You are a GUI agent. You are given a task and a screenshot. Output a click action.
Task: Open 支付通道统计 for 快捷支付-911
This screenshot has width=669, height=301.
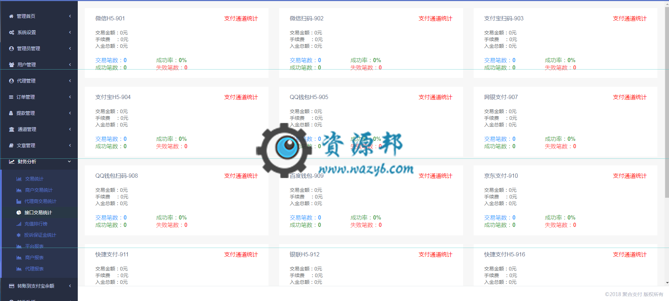241,255
